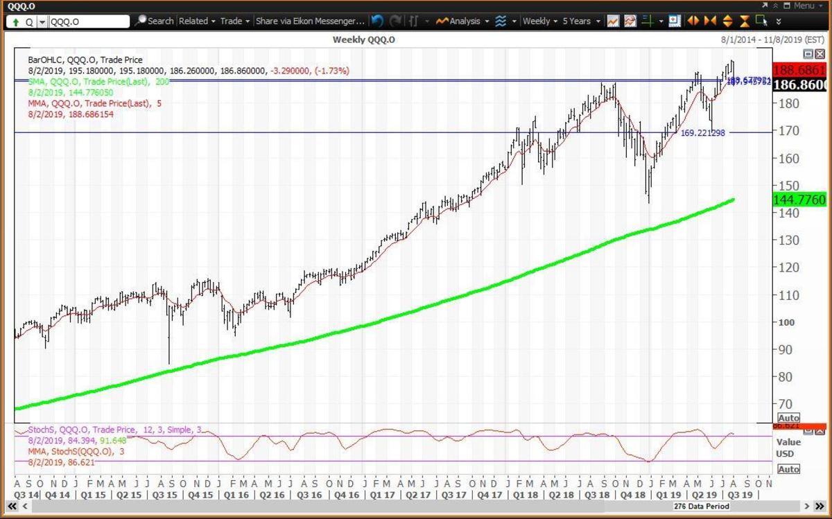The width and height of the screenshot is (832, 519).
Task: Click the blue Undo arrow icon
Action: tap(377, 21)
